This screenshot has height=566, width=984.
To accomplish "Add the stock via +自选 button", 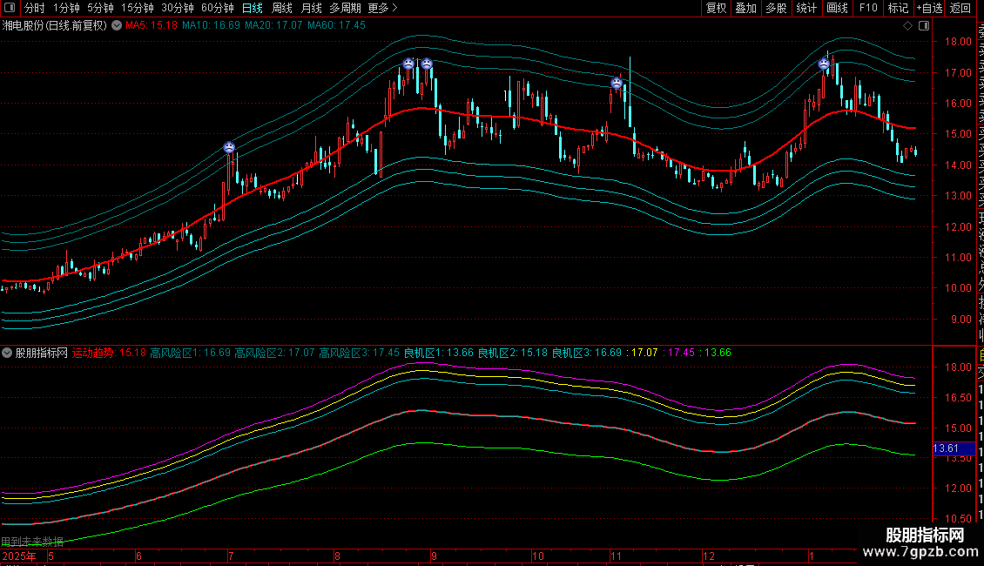I will tap(928, 8).
